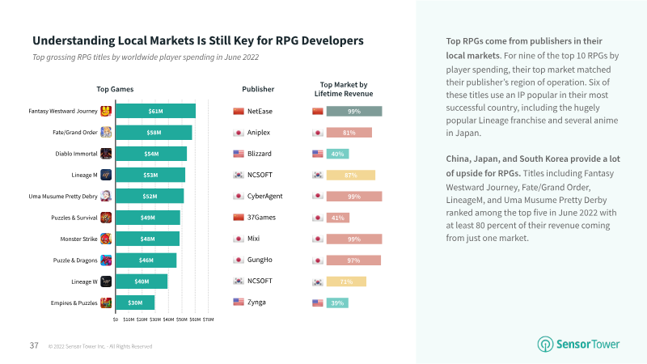Image resolution: width=647 pixels, height=364 pixels.
Task: Click the Japan flag beside Aniplex
Action: point(239,133)
